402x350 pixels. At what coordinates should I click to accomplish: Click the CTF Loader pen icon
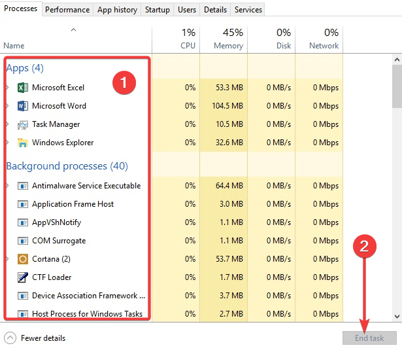pyautogui.click(x=23, y=277)
